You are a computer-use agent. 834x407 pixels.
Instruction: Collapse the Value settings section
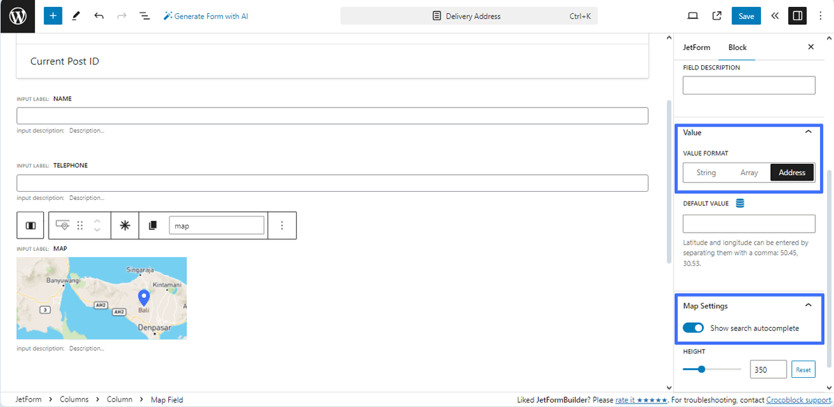coord(808,131)
